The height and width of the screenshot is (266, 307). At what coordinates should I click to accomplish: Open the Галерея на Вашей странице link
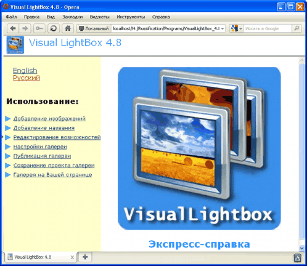pos(53,175)
